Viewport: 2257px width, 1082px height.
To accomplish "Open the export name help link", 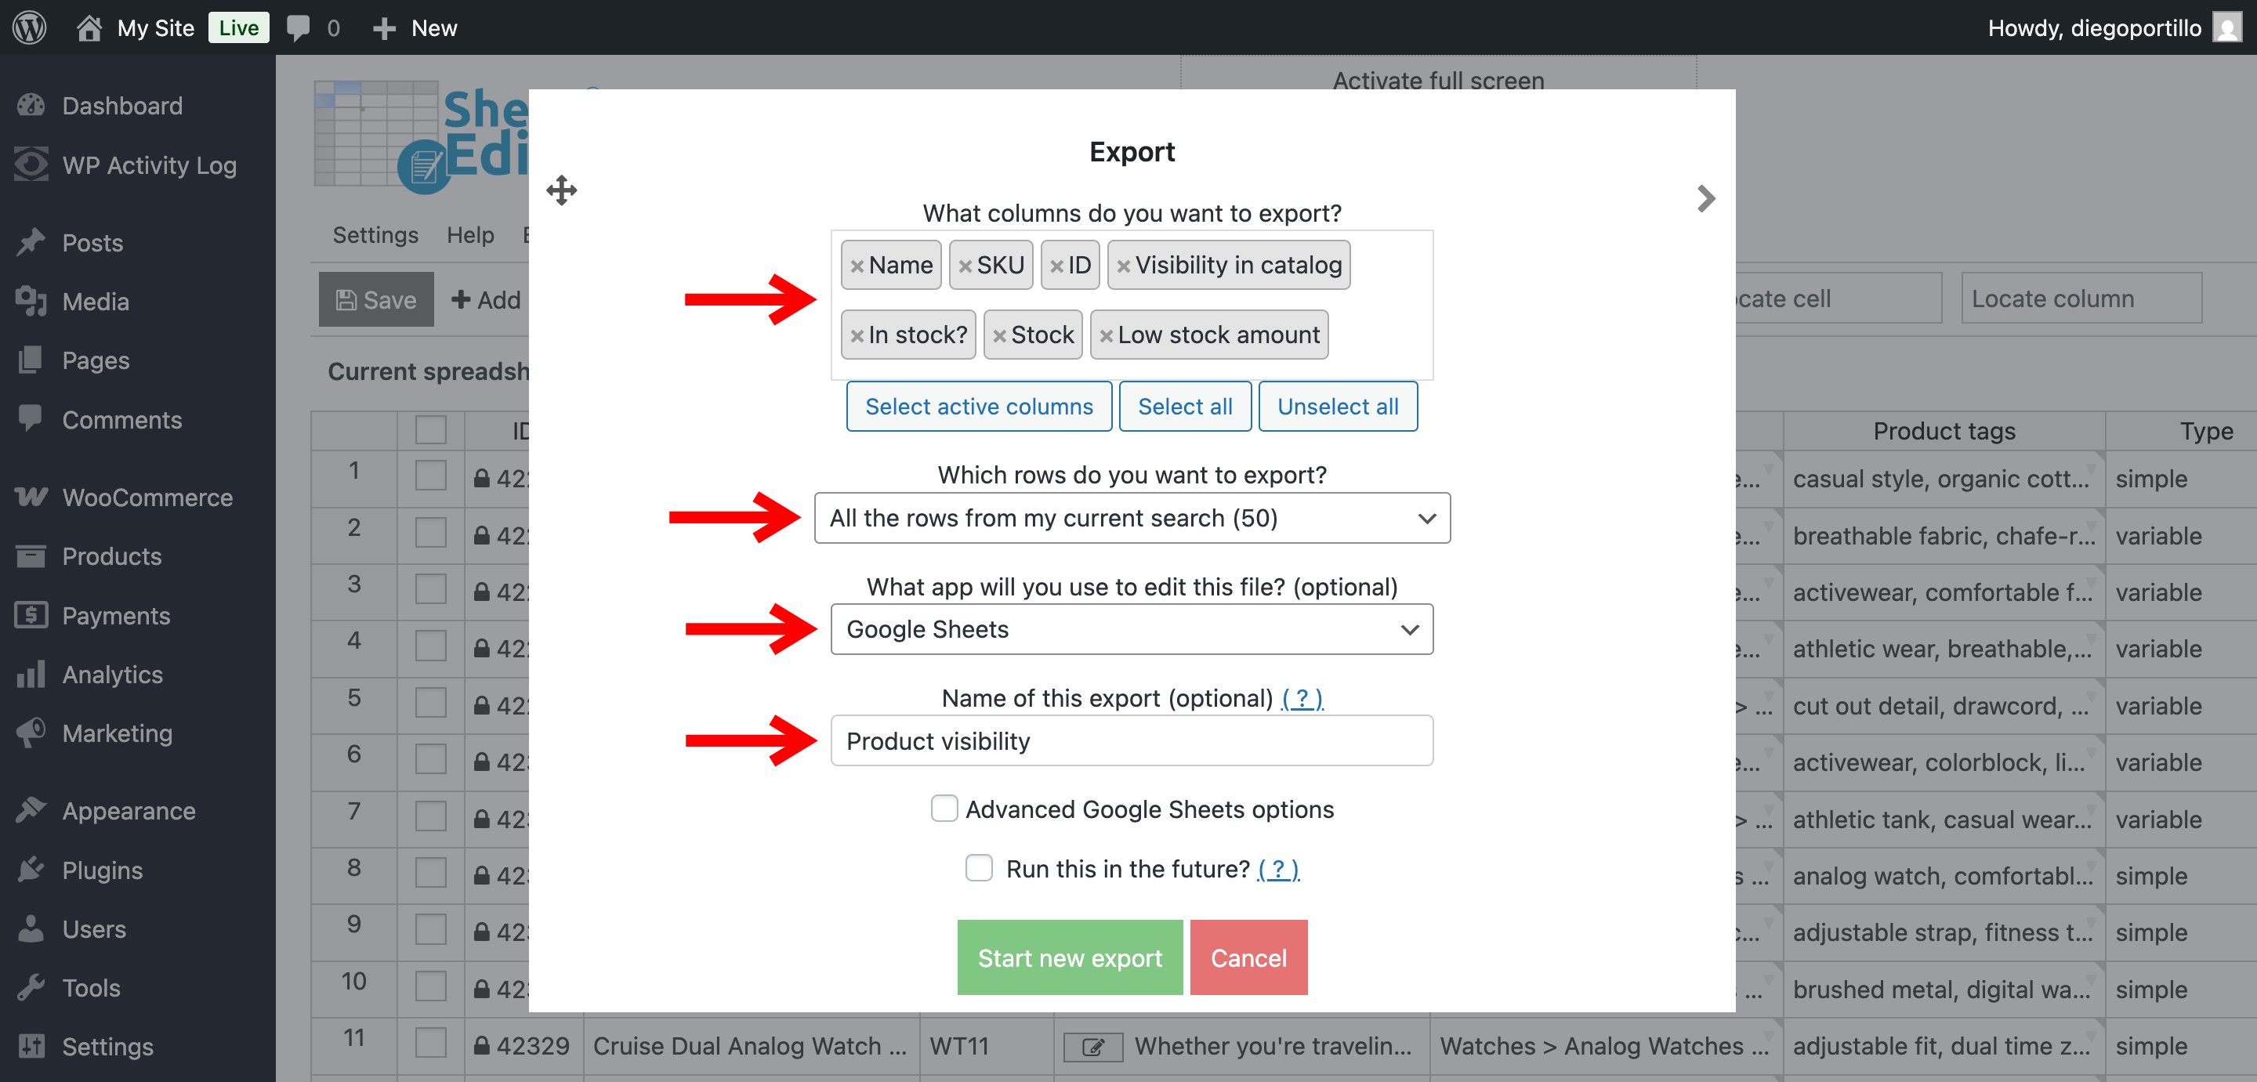I will point(1301,698).
